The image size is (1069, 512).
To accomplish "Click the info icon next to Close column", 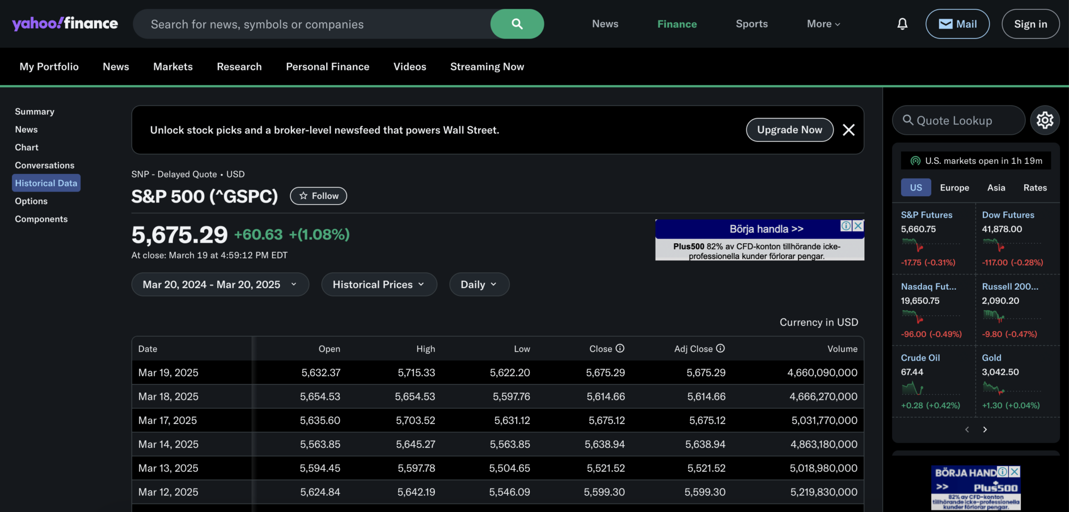I will coord(620,348).
